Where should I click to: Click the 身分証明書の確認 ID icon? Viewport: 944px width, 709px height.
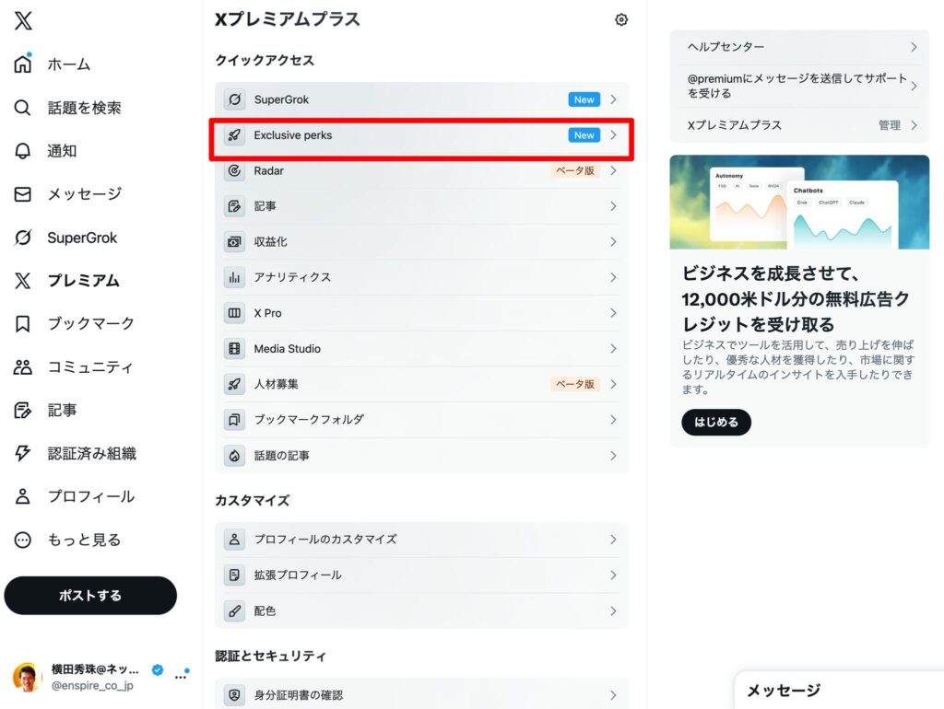234,695
